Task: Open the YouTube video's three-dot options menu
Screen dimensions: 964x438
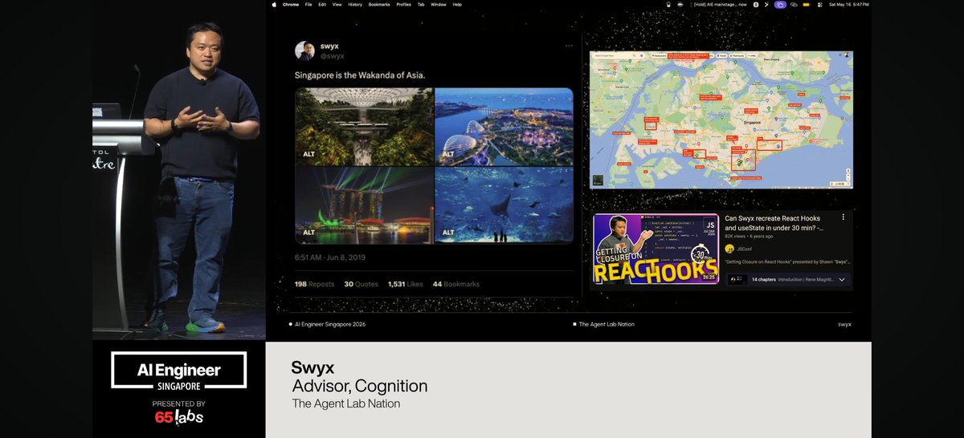Action: (x=843, y=217)
